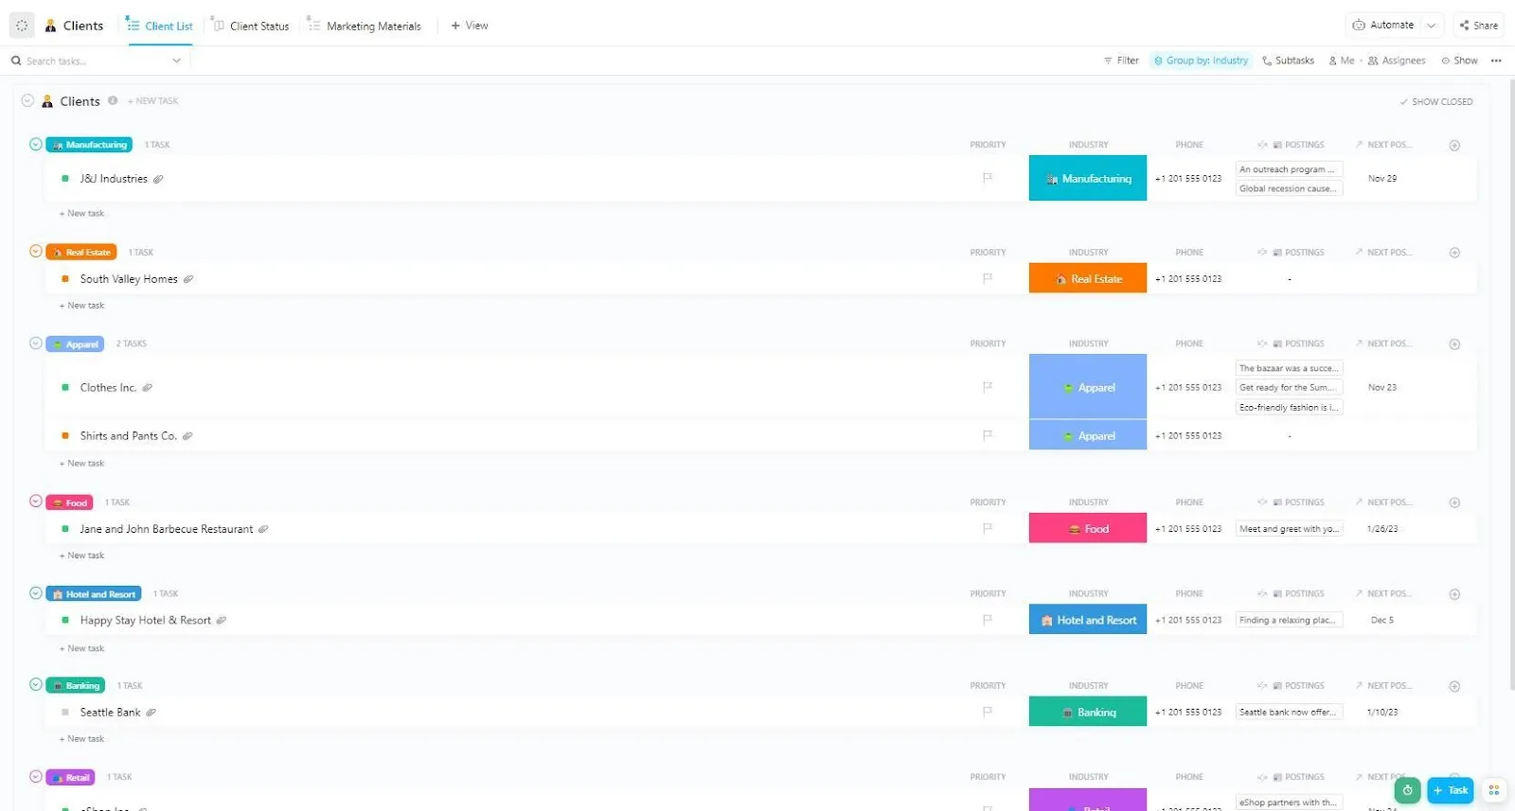Click the Clients info icon
The height and width of the screenshot is (811, 1515).
pos(113,100)
